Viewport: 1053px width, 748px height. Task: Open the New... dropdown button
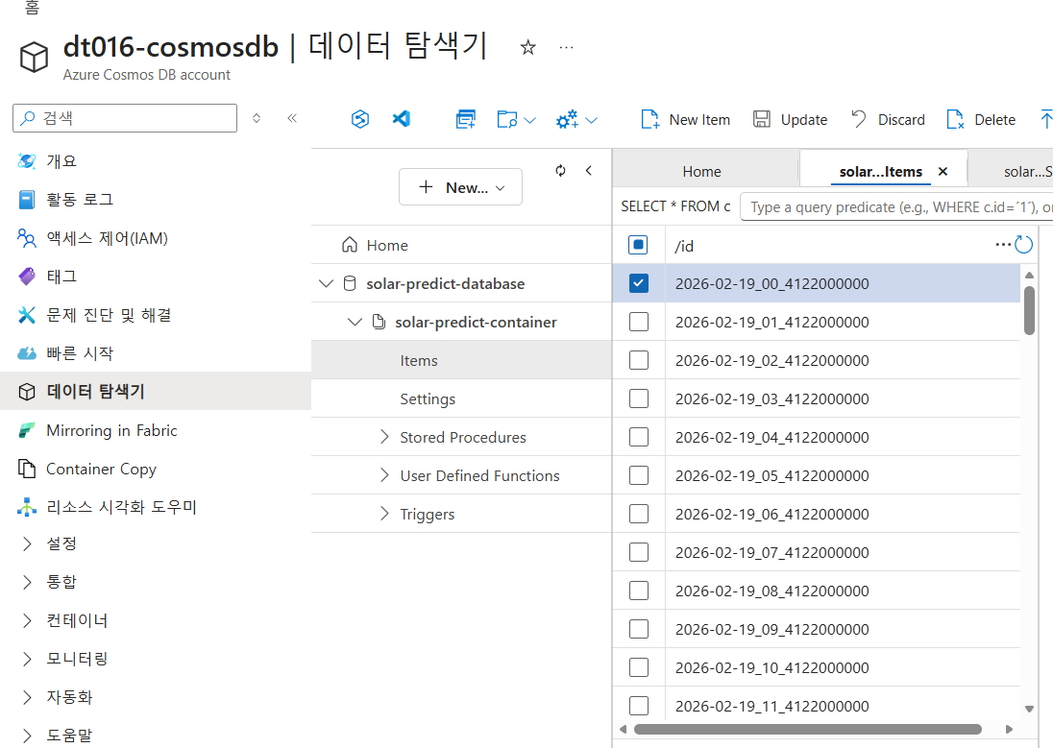coord(461,187)
